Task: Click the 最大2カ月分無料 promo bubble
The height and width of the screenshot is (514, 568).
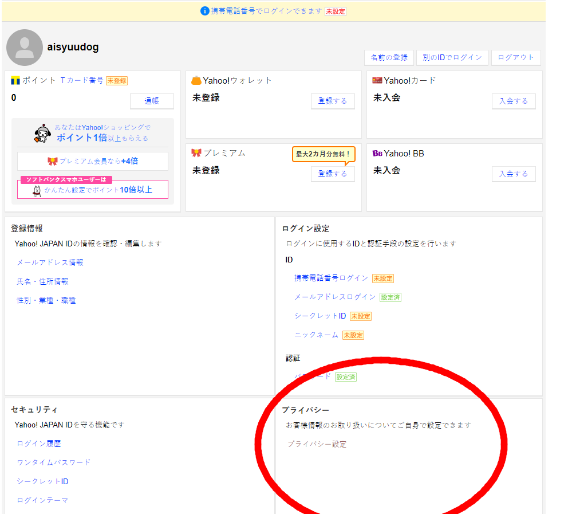Action: pos(324,154)
